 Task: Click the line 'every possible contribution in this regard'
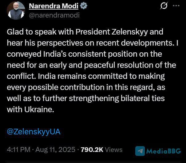pos(86,88)
